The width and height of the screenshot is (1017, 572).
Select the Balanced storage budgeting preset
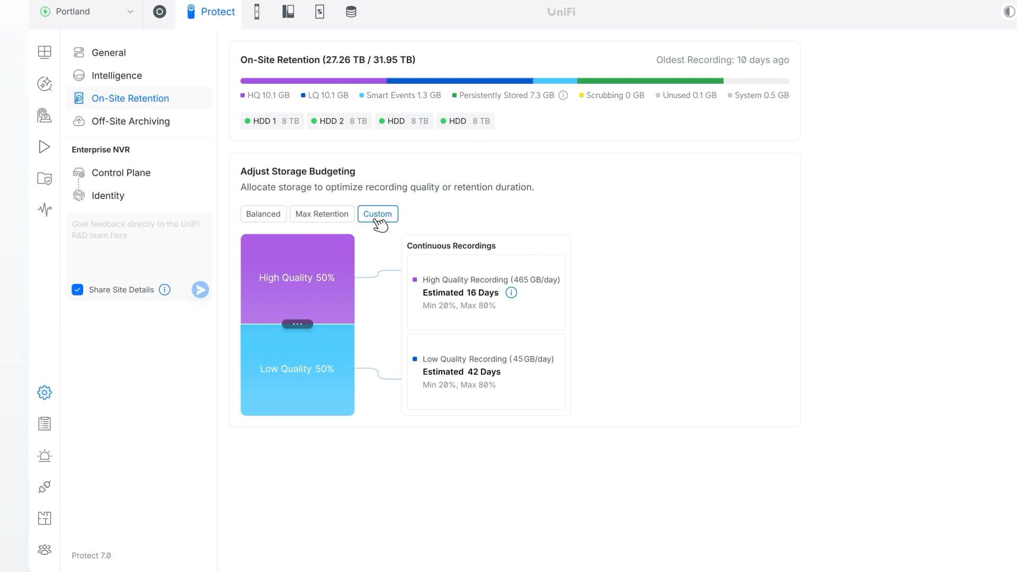coord(263,214)
